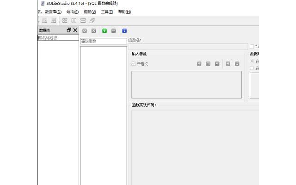Image resolution: width=296 pixels, height=185 pixels.
Task: Open the 工具(T) menu
Action: point(107,12)
